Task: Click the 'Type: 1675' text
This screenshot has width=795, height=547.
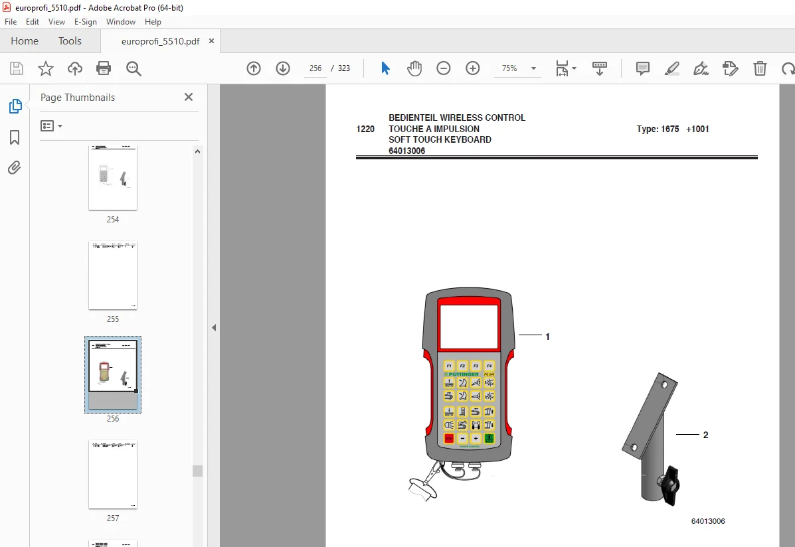Action: (658, 129)
